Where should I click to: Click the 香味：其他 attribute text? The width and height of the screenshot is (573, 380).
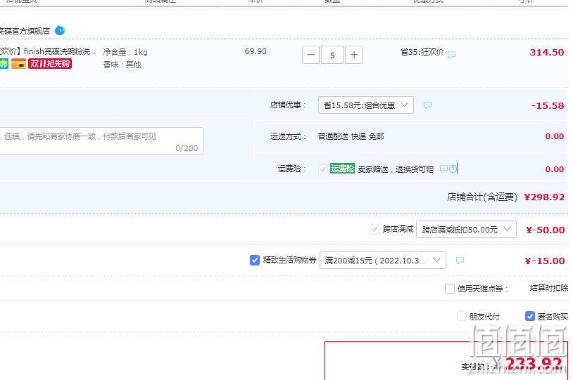122,65
